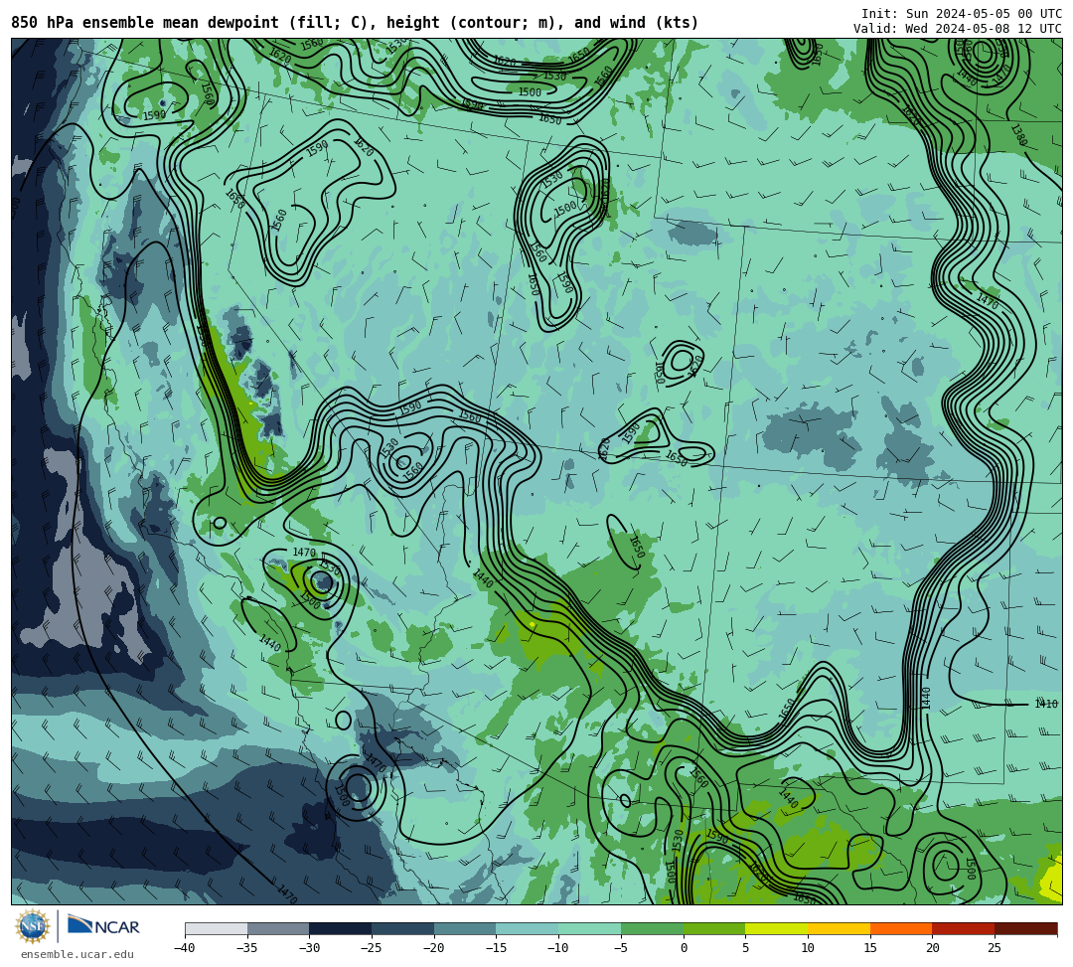
Task: Click the positive '10' colorbar label
Action: (x=808, y=948)
